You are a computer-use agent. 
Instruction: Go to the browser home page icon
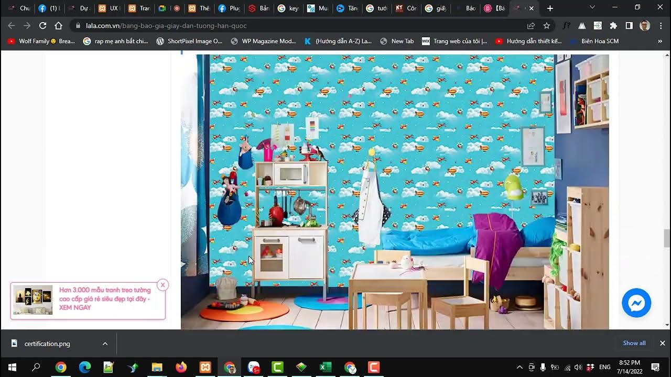pos(59,26)
